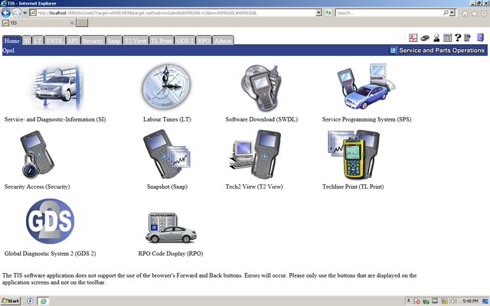Open Security Access padlock scanner icon
This screenshot has width=490, height=306.
click(x=38, y=155)
